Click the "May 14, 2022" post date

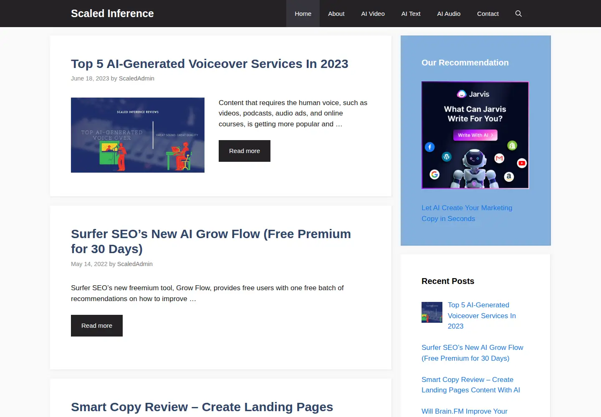[89, 264]
